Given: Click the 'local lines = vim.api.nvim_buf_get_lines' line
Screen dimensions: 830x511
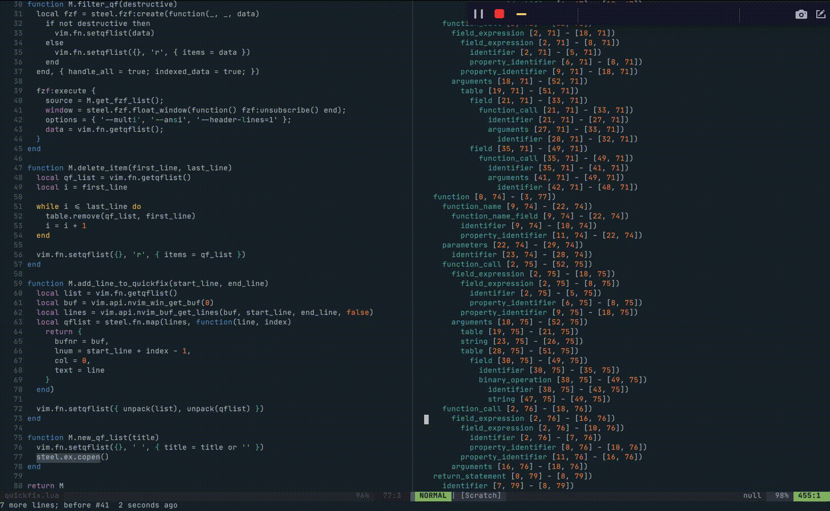Looking at the screenshot, I should (x=205, y=312).
